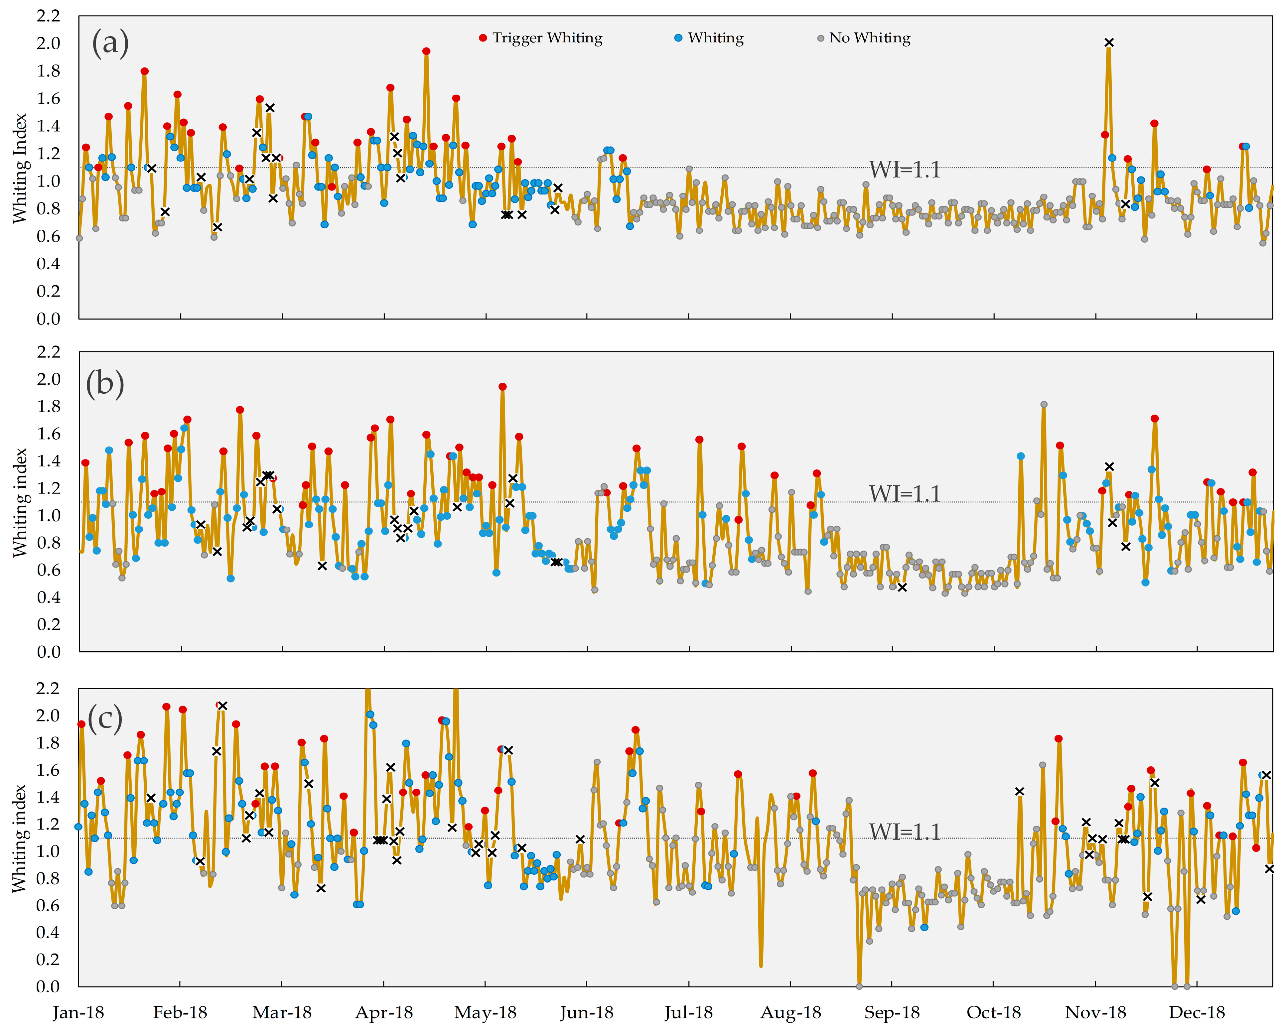Click the 'Whiting index' y-axis title of panel (c)
Viewport: 1282px width, 1035px height.
(x=20, y=839)
